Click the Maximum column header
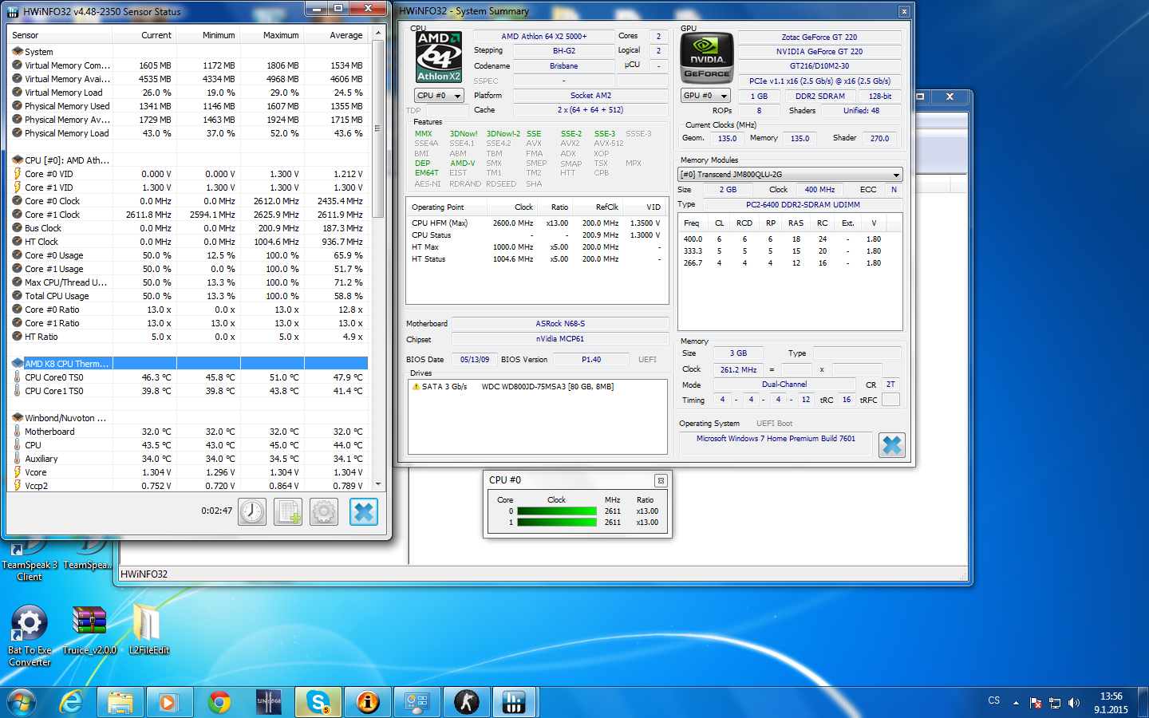This screenshot has height=718, width=1149. (271, 35)
